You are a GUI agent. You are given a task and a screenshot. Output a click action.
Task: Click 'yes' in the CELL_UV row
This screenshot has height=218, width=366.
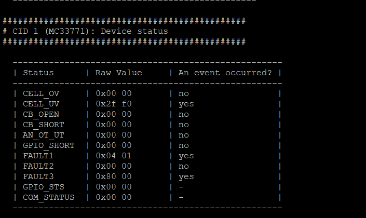tap(186, 104)
